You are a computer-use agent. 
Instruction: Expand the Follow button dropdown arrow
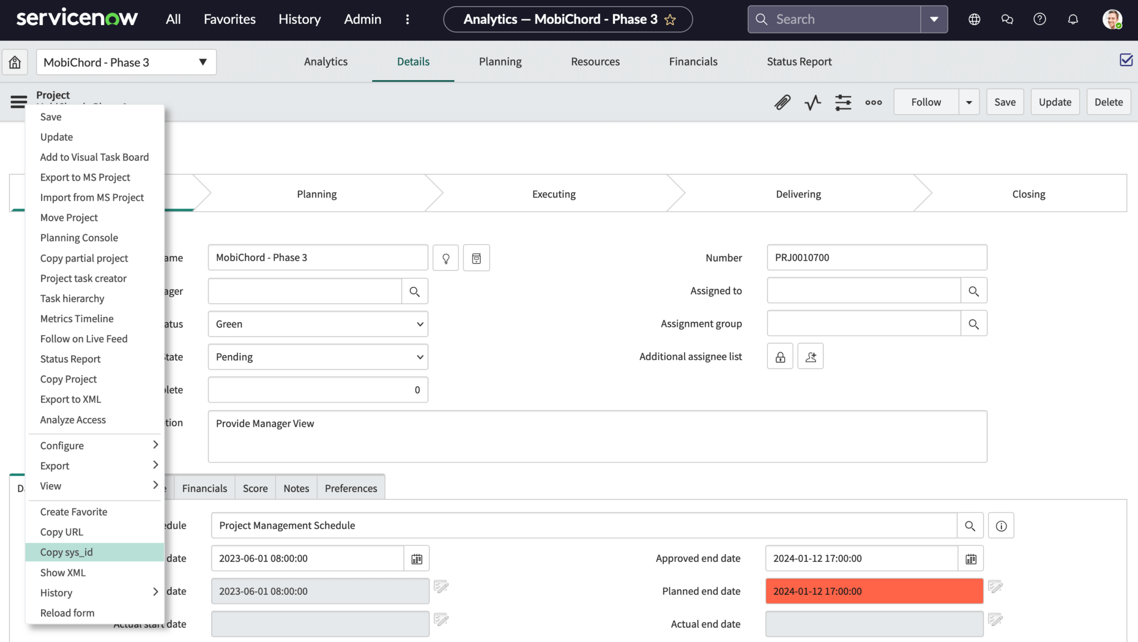(x=969, y=102)
